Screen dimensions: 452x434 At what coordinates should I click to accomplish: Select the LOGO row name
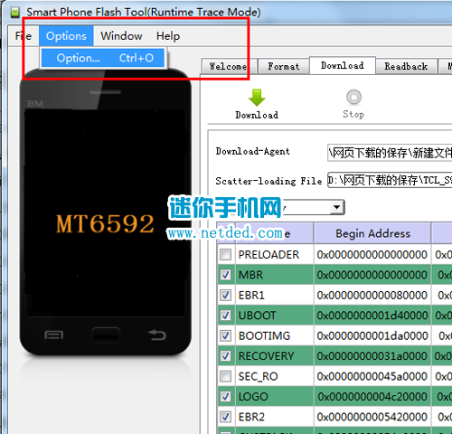pyautogui.click(x=253, y=397)
